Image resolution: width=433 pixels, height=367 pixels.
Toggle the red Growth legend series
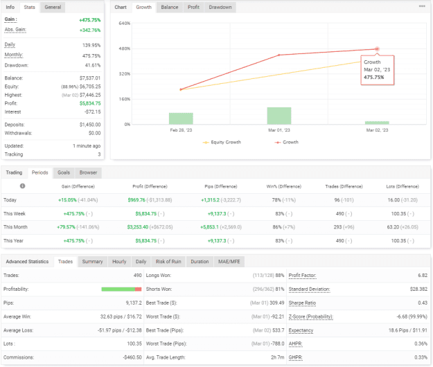click(x=286, y=142)
